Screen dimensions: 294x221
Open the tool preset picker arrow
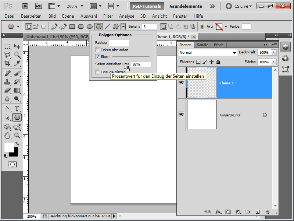tap(18, 27)
